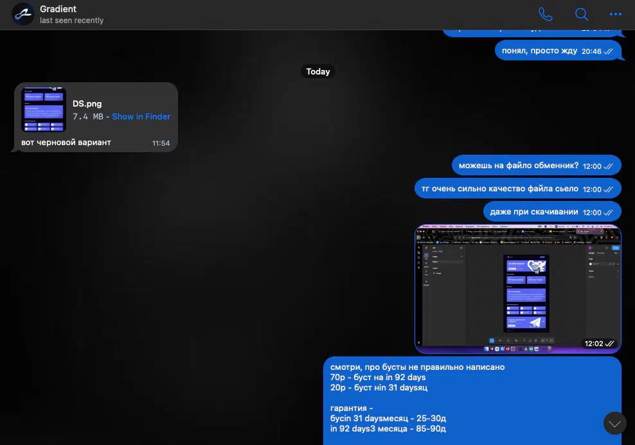Click the Gradient chat title

(x=58, y=9)
